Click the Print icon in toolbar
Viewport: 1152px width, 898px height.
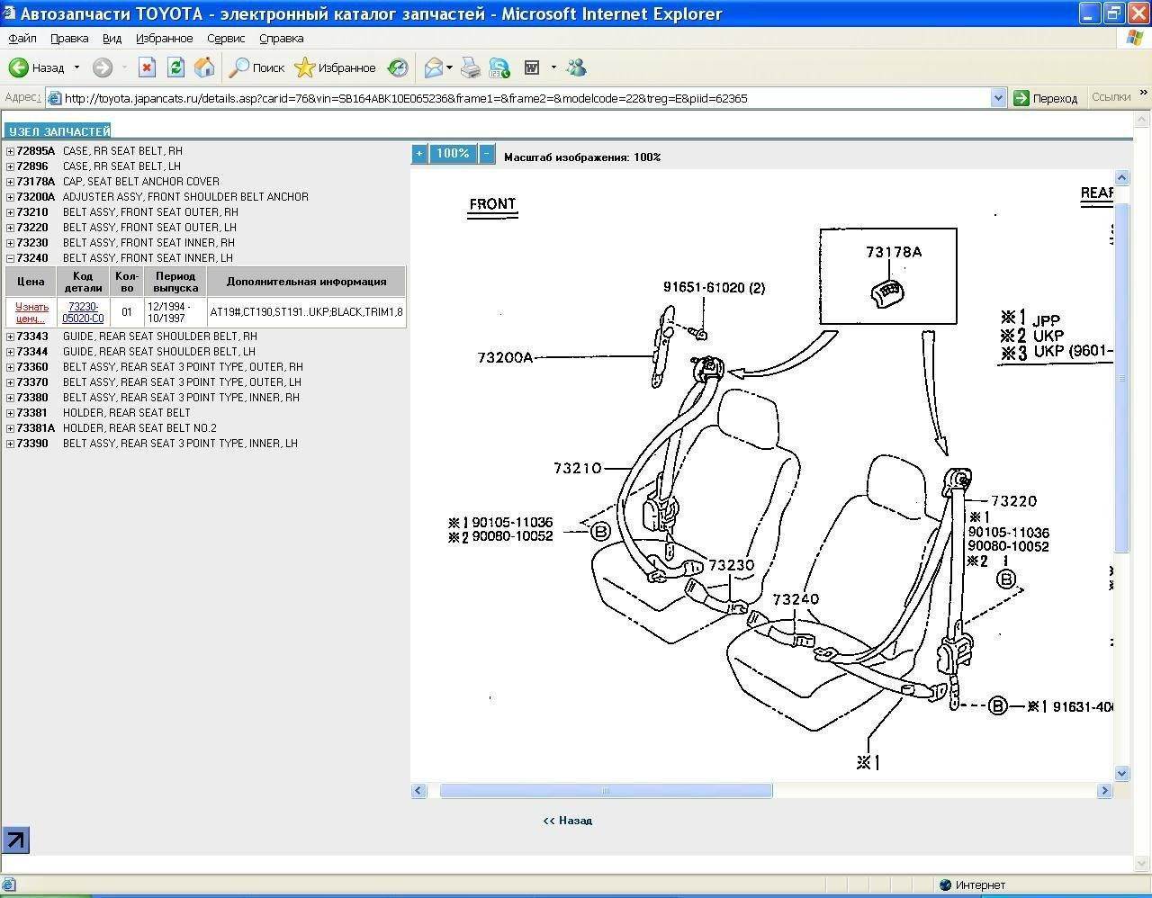(471, 67)
